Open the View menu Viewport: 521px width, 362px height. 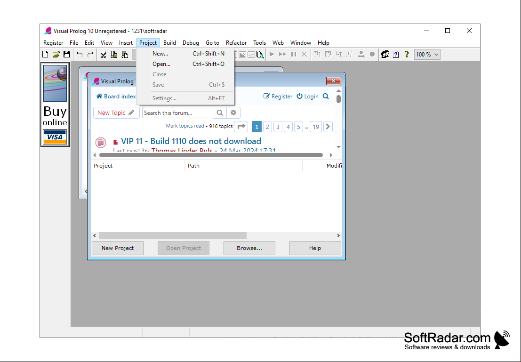[106, 42]
